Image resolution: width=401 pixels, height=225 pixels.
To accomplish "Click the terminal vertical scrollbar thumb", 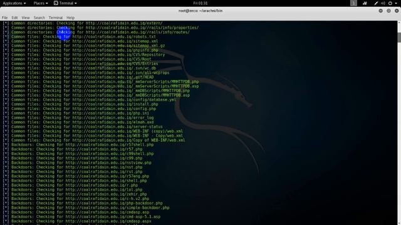I will coord(399,37).
